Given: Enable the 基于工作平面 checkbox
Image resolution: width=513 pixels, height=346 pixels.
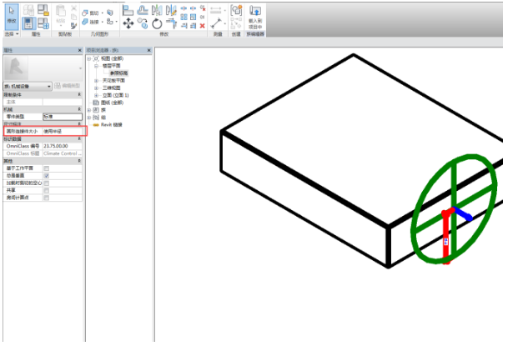Looking at the screenshot, I should pos(46,168).
